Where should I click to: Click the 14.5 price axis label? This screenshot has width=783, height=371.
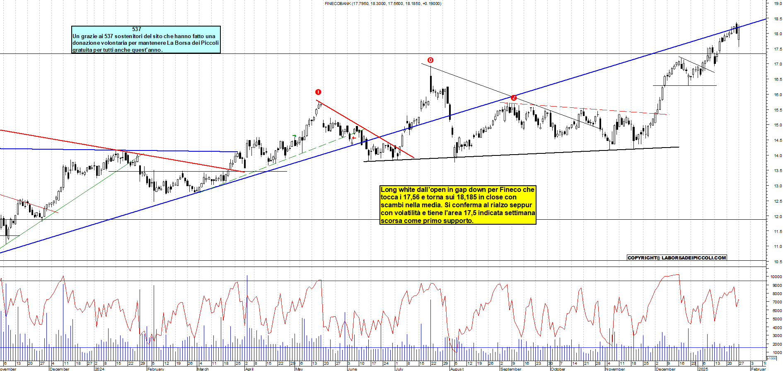coord(778,141)
